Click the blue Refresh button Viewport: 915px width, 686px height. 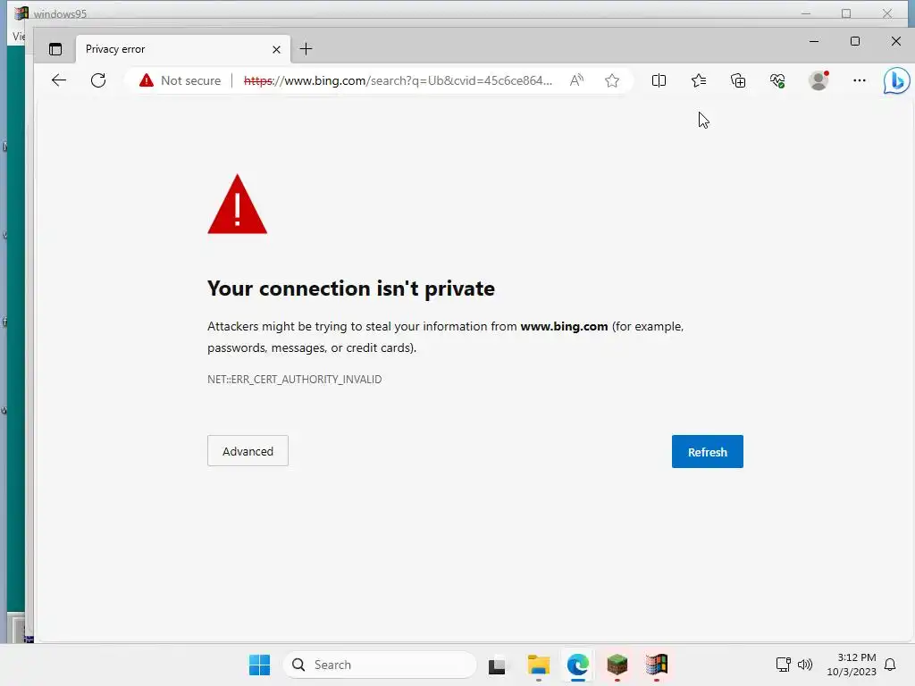pos(708,451)
